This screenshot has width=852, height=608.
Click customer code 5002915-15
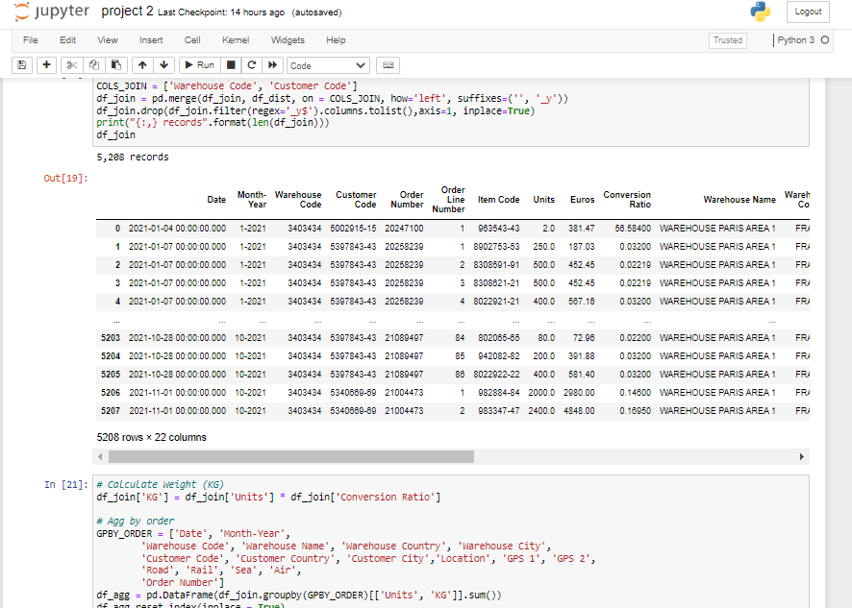(353, 229)
